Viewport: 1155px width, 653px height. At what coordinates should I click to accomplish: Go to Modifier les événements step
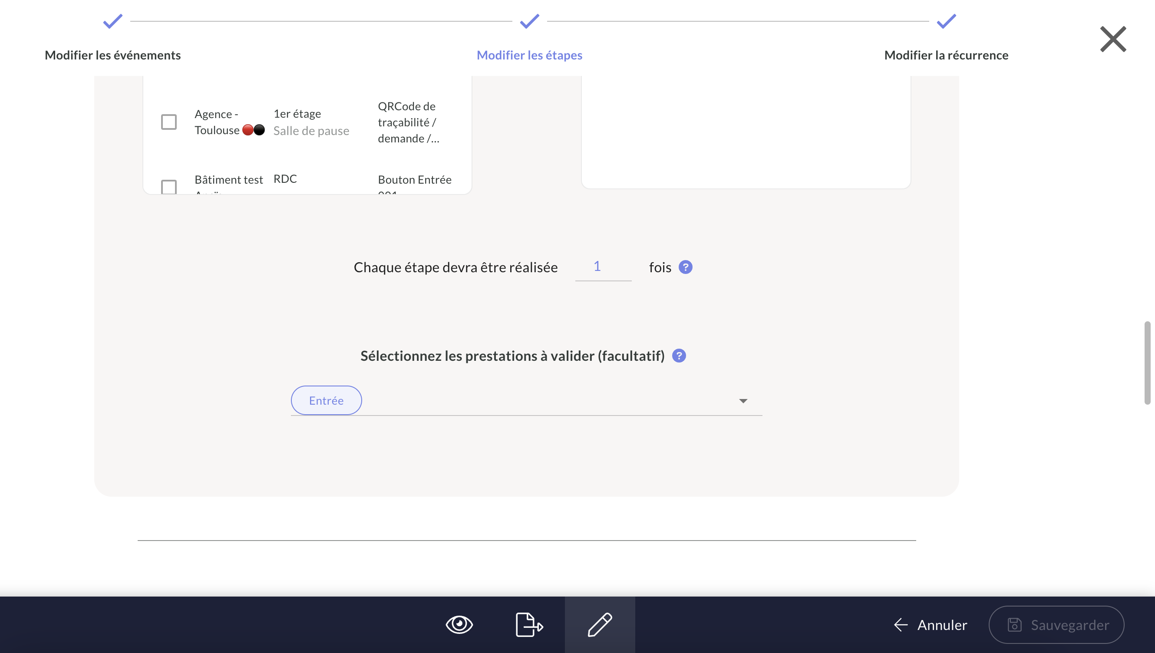tap(112, 55)
